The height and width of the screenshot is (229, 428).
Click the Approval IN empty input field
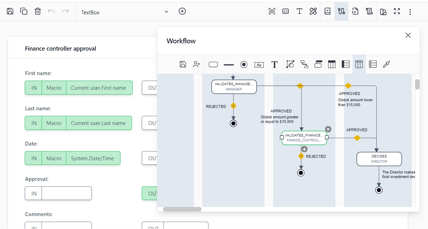click(x=66, y=193)
